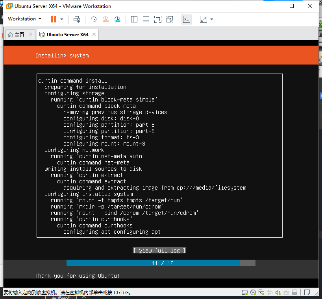Click the 'removing previous storage devices' line

[115, 112]
